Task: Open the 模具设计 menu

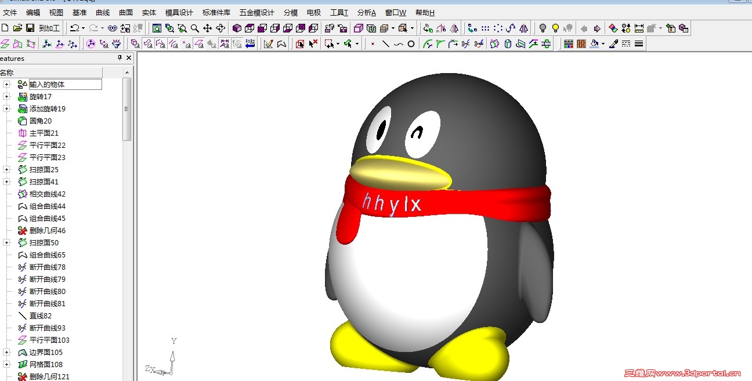Action: (179, 12)
